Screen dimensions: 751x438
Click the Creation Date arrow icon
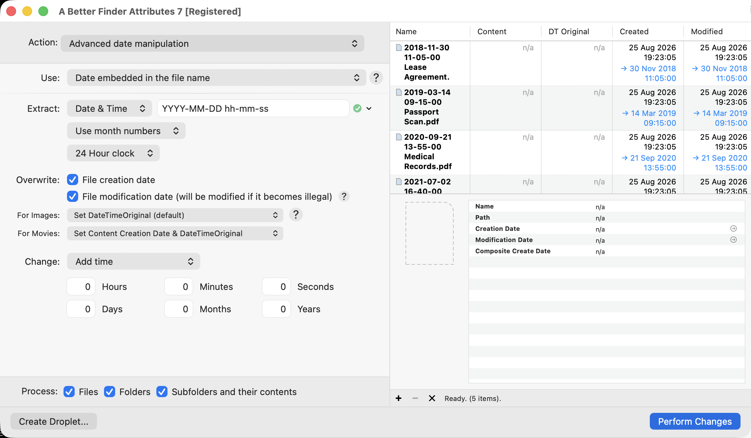pos(734,228)
